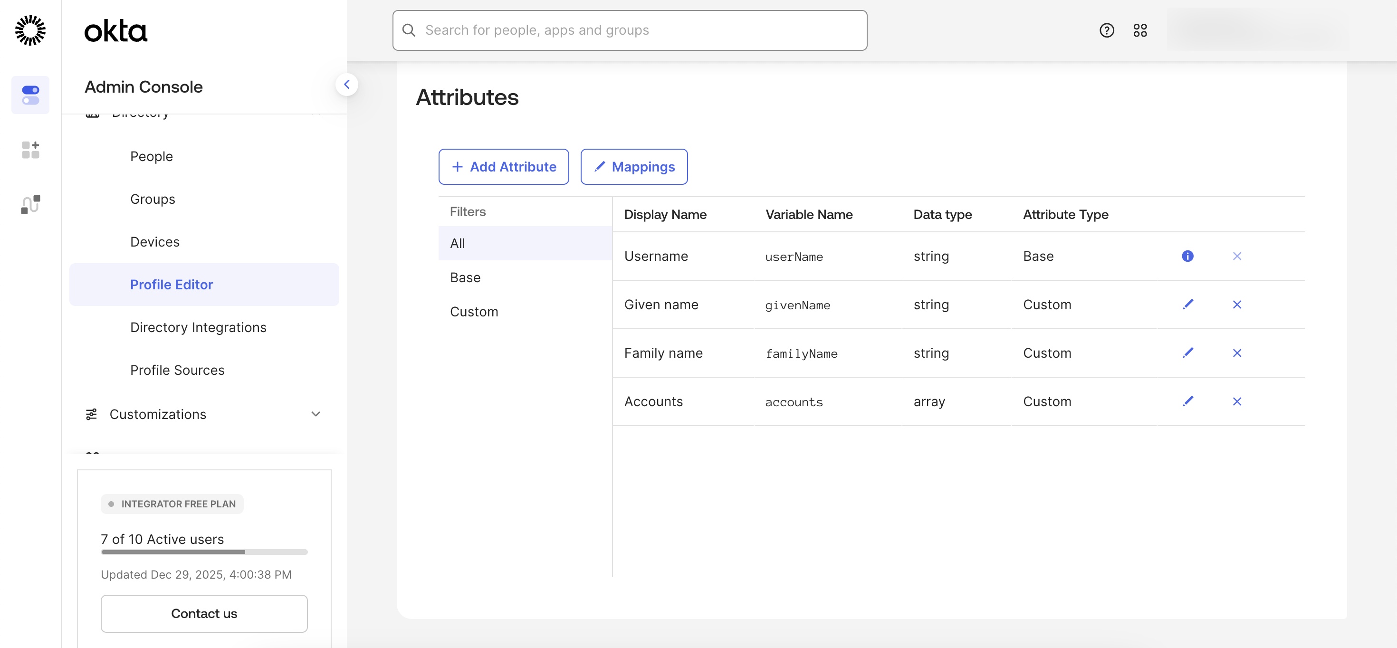Select the Custom filter option
This screenshot has width=1397, height=648.
tap(473, 311)
